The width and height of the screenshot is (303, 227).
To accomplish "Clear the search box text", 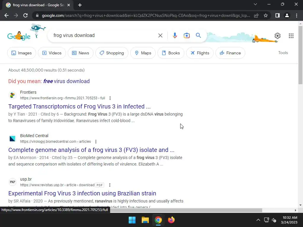I will coord(160,35).
